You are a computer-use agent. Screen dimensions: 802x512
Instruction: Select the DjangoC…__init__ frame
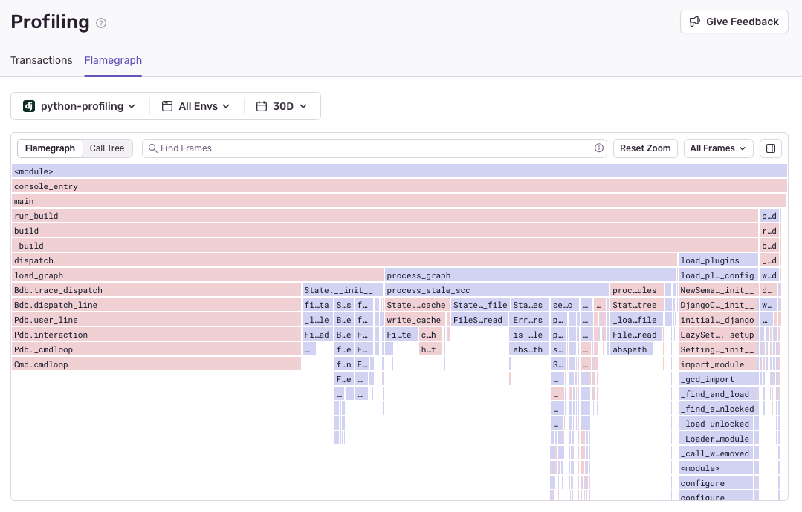[717, 304]
